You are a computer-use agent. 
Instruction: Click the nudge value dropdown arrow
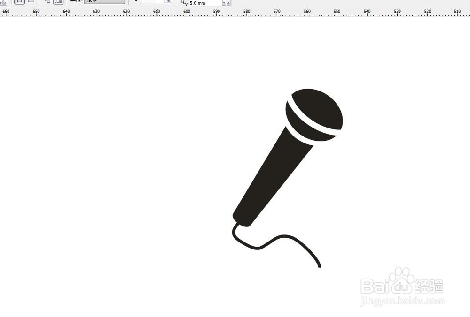[168, 1]
